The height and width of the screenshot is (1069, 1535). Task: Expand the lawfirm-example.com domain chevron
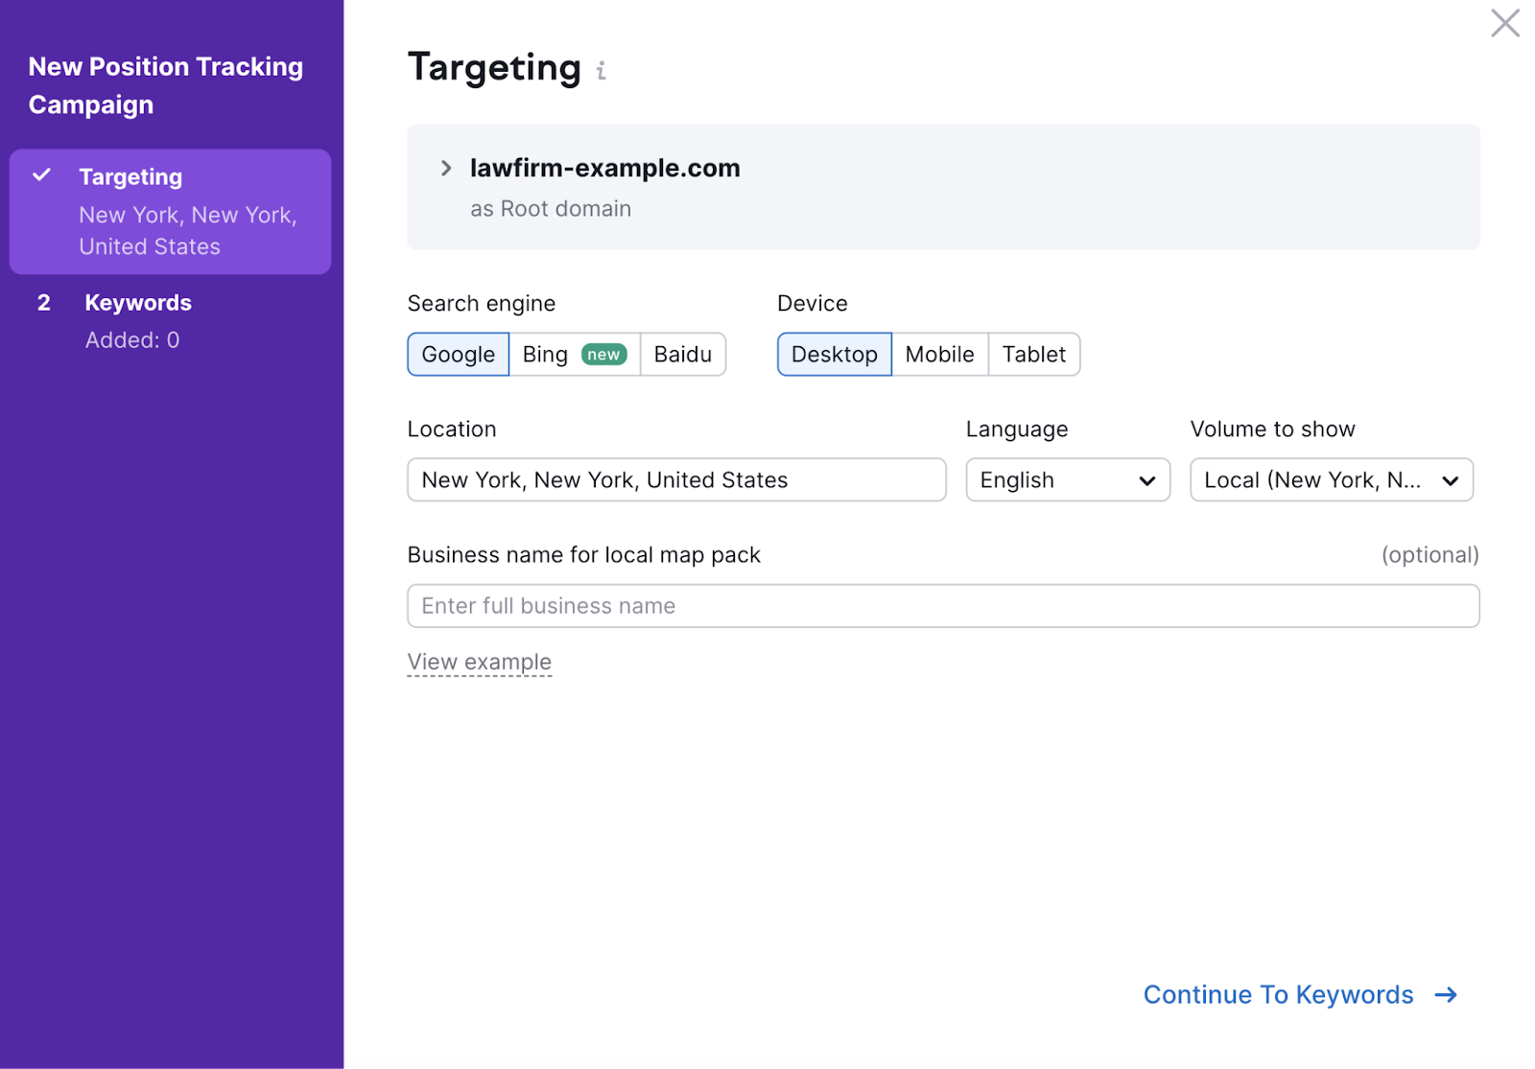click(445, 169)
